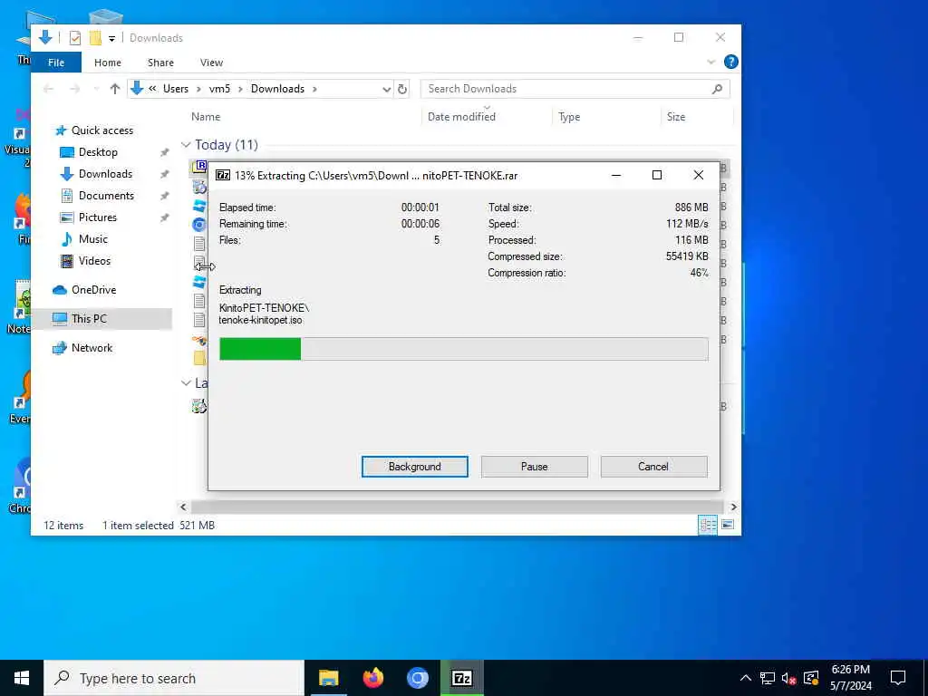The width and height of the screenshot is (928, 696).
Task: Open Documents in navigation pane
Action: click(x=106, y=196)
